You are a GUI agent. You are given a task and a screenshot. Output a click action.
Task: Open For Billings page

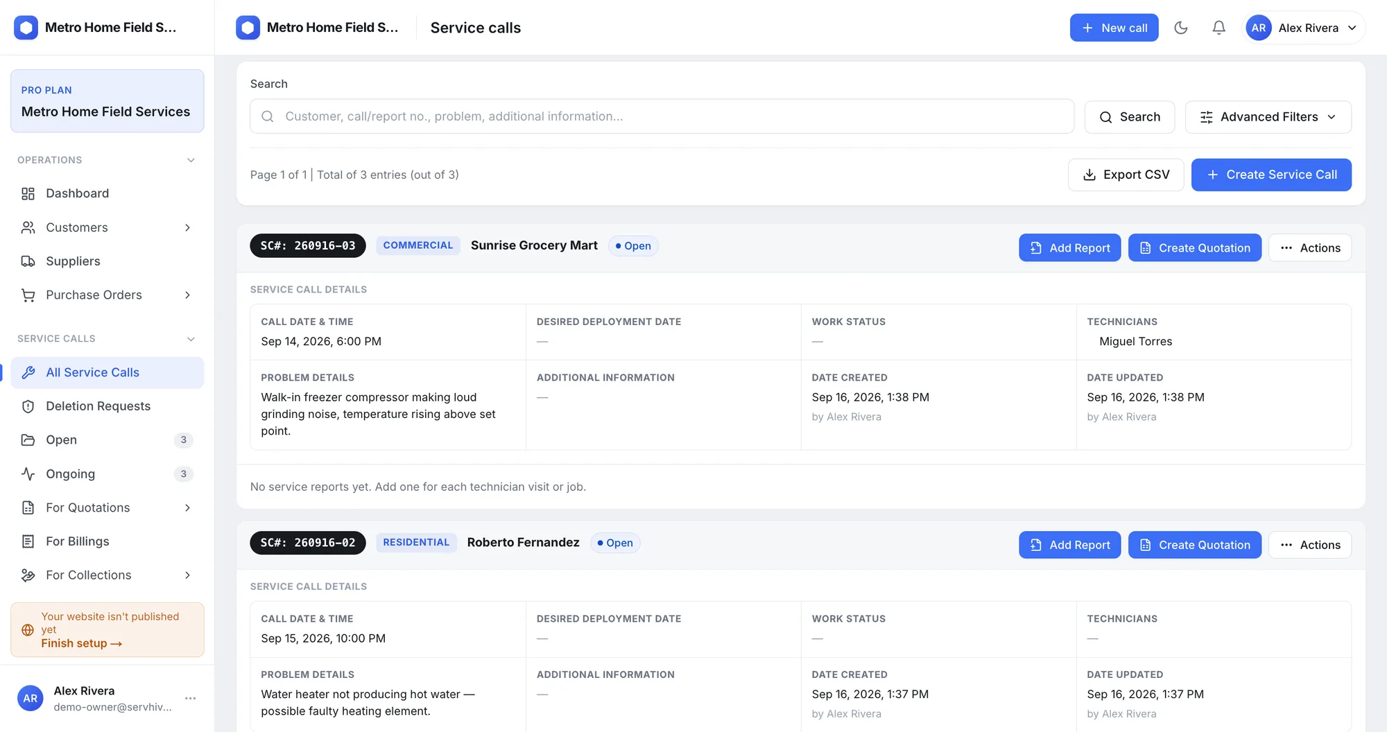(107, 541)
